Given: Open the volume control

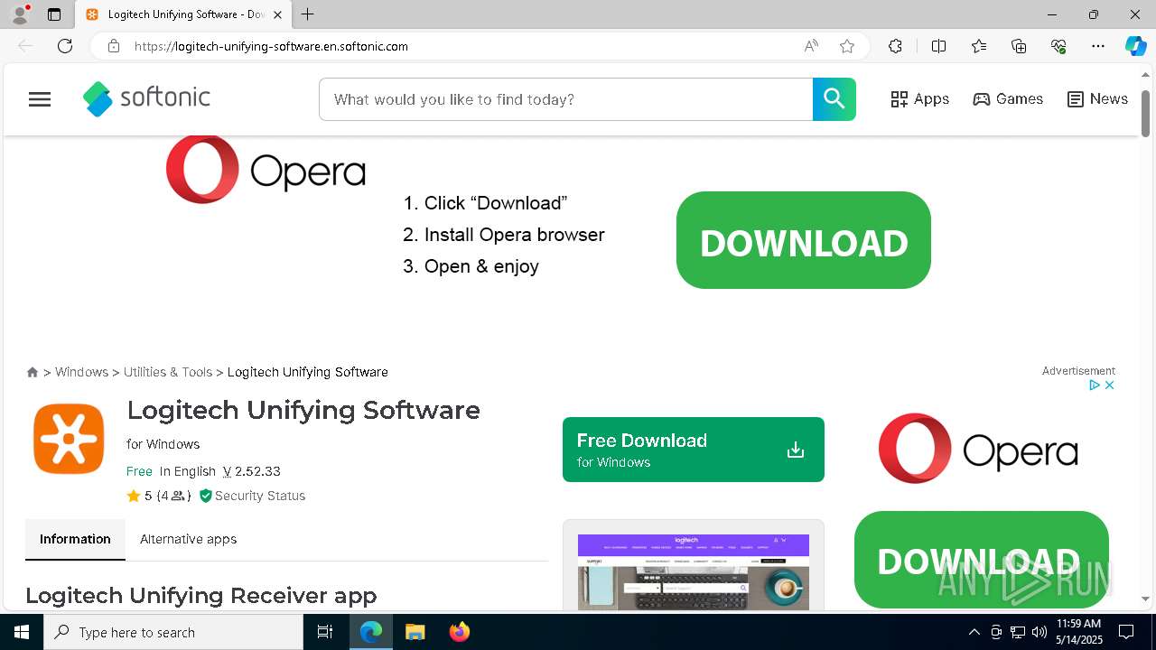Looking at the screenshot, I should click(1039, 632).
